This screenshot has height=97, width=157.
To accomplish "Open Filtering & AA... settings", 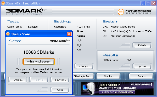I will tap(83, 76).
